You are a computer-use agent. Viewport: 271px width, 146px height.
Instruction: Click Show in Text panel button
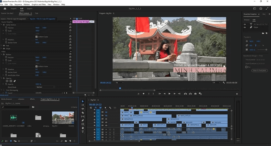(259, 70)
